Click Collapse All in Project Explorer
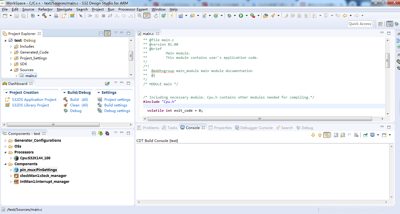Image resolution: width=400 pixels, height=214 pixels. 101,33
